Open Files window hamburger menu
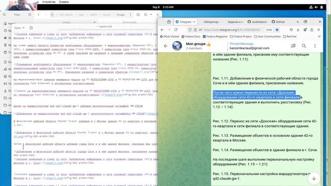Viewport: 331px width, 186px height. click(29, 14)
